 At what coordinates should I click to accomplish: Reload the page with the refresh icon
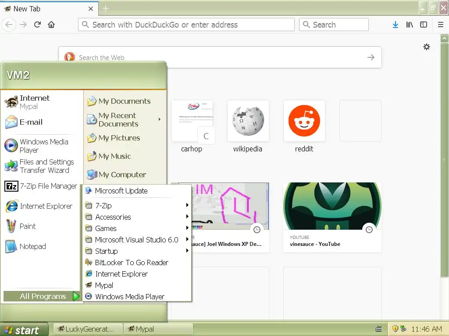[38, 24]
